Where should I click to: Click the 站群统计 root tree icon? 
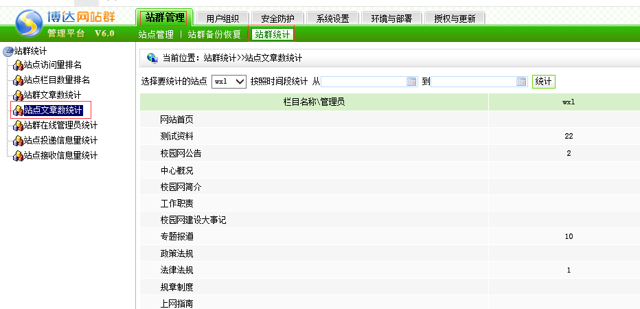[x=8, y=51]
